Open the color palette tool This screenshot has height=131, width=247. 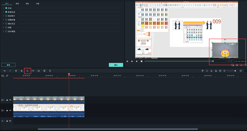39,71
